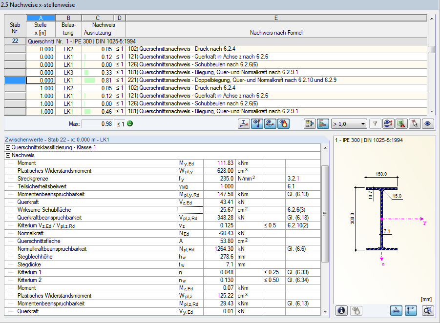This screenshot has height=323, width=440.
Task: Open the cross-section info dialog
Action: coord(342,311)
